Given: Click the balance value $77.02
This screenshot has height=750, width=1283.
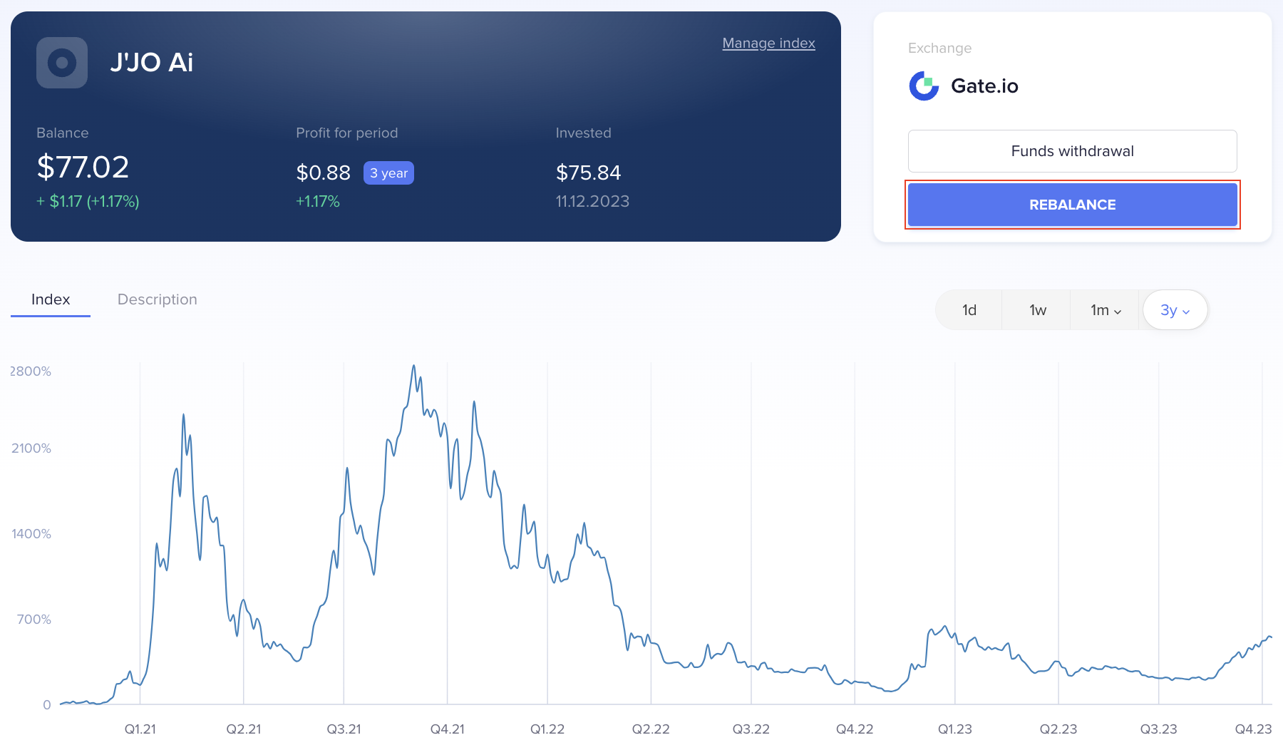Looking at the screenshot, I should click(83, 168).
